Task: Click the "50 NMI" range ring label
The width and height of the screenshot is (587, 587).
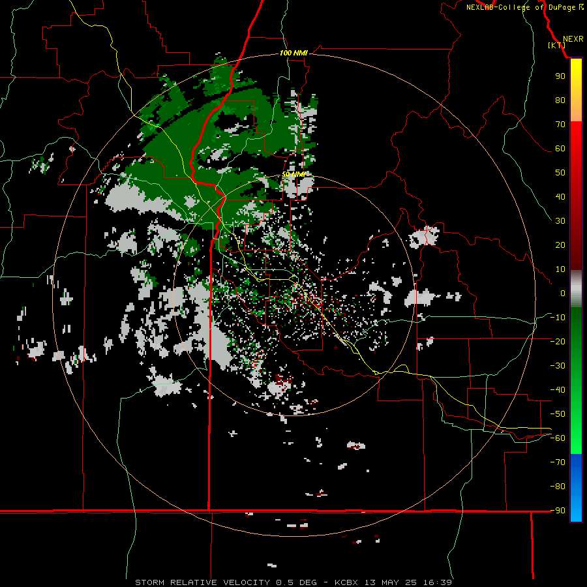Action: 293,174
